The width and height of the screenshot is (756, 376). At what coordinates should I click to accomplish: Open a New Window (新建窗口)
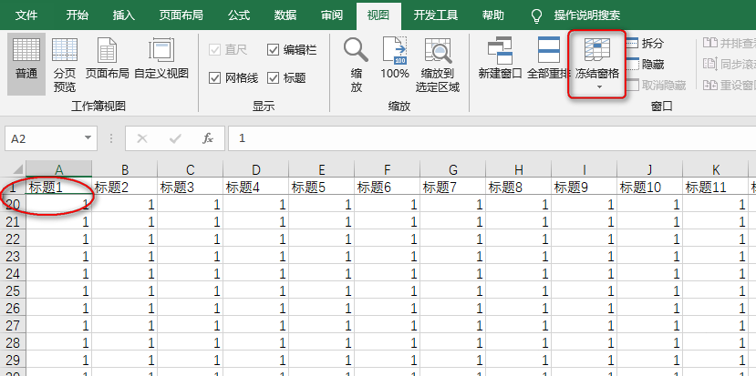500,60
